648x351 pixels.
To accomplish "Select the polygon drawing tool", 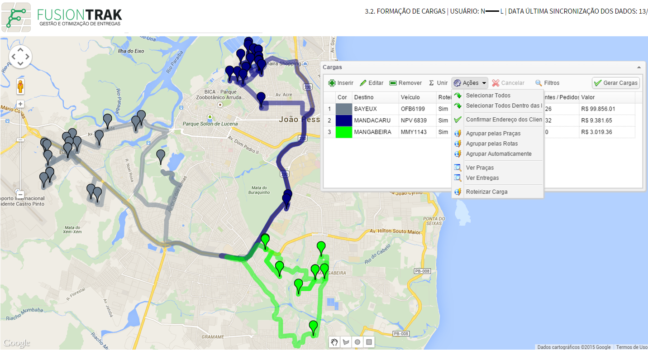I will [x=346, y=342].
